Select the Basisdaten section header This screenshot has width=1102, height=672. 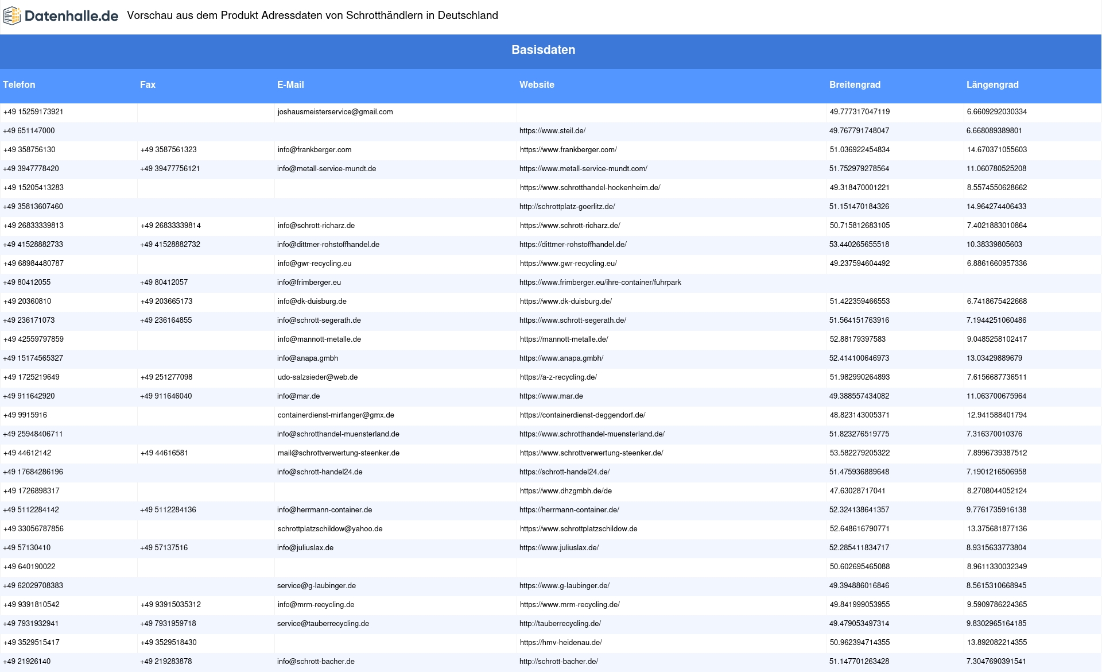(543, 50)
